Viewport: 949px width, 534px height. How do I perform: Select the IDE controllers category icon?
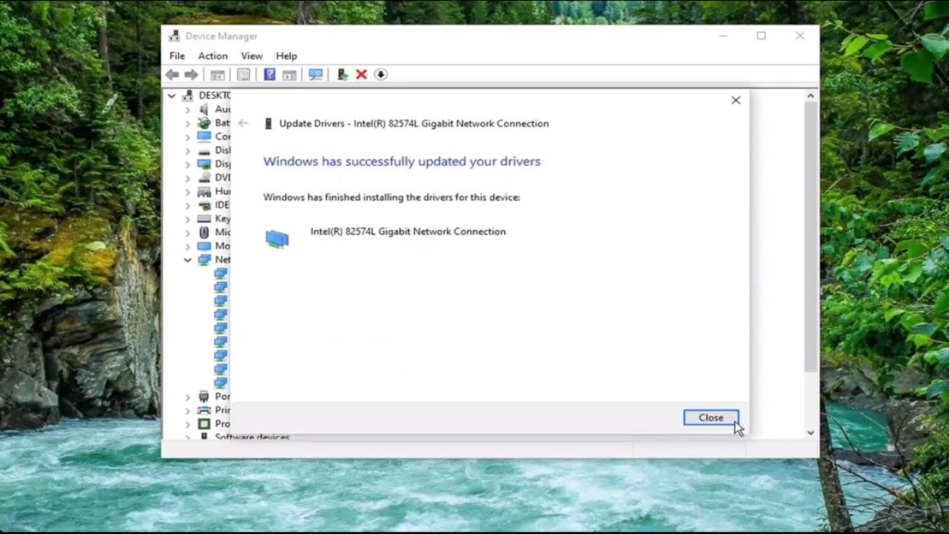coord(204,205)
